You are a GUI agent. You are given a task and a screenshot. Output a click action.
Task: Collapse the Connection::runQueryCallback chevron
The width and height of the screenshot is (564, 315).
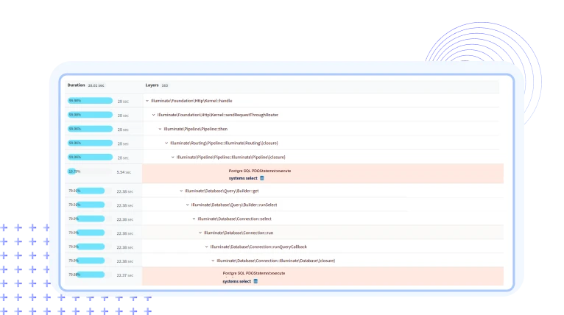click(x=206, y=247)
